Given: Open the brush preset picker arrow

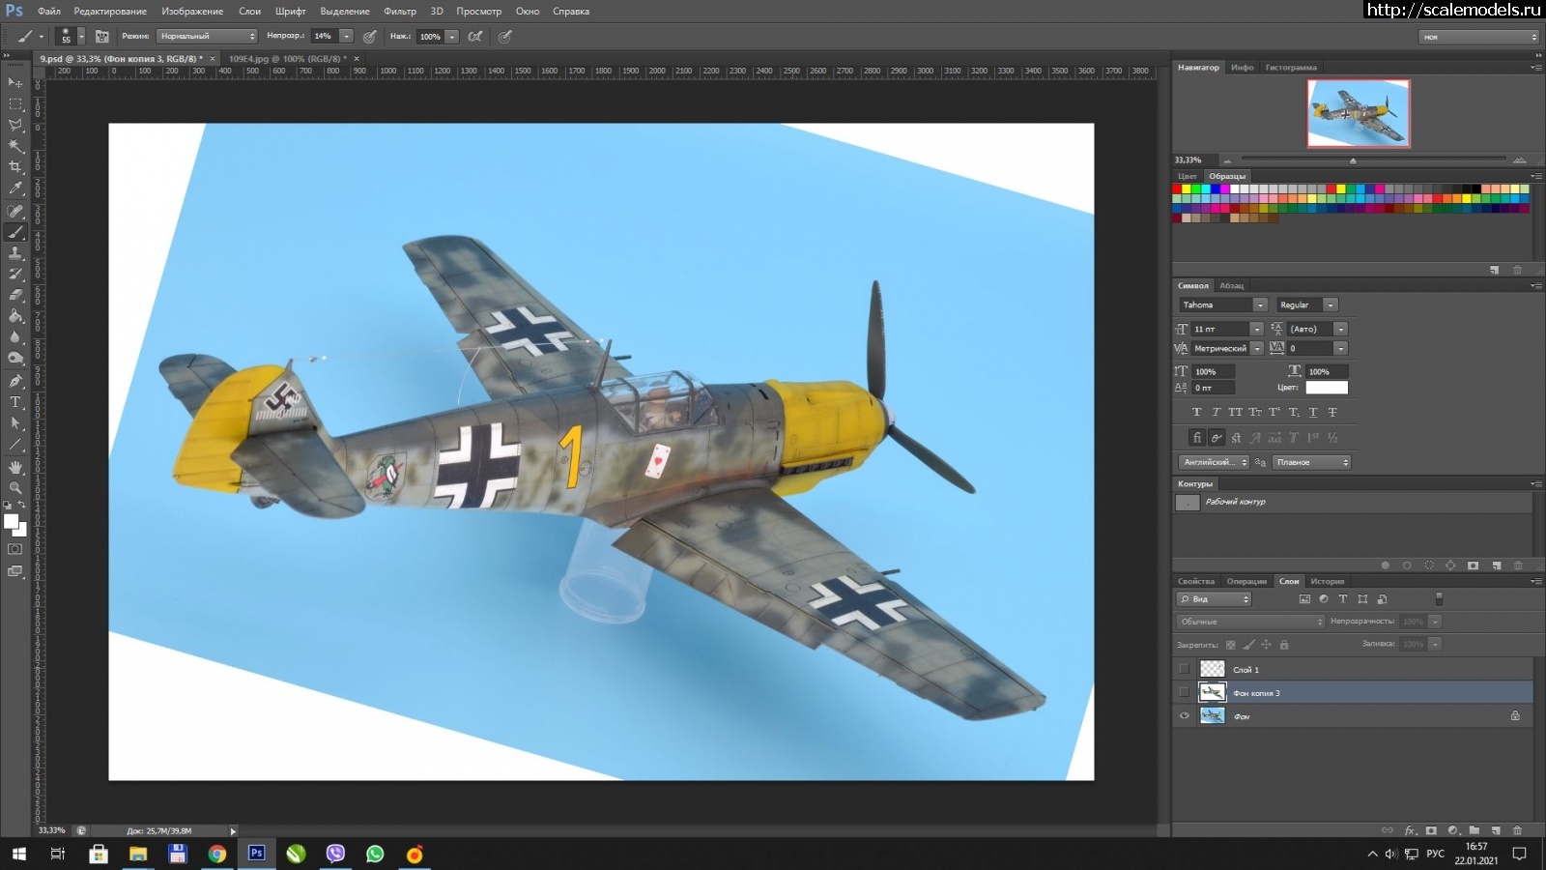Looking at the screenshot, I should (81, 36).
